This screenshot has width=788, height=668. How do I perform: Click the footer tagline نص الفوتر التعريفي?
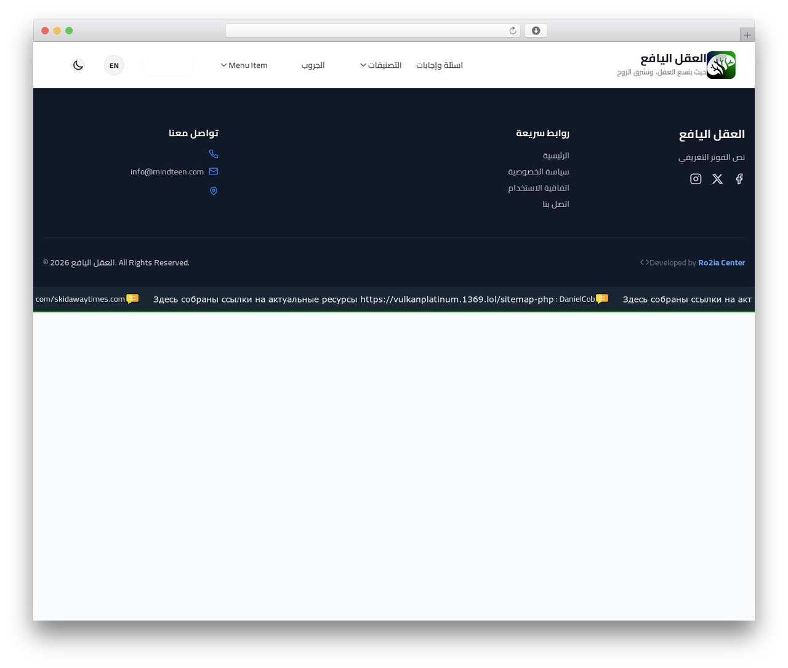(x=712, y=157)
